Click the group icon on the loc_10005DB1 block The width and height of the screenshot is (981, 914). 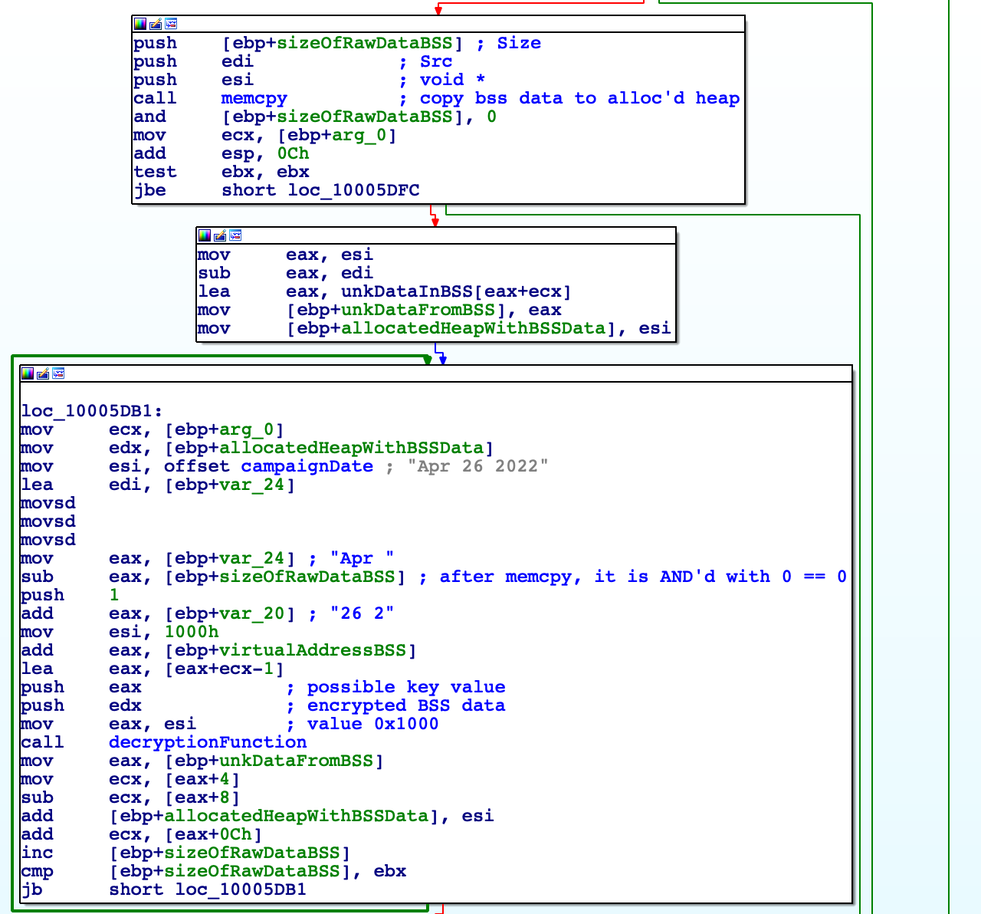[x=59, y=374]
